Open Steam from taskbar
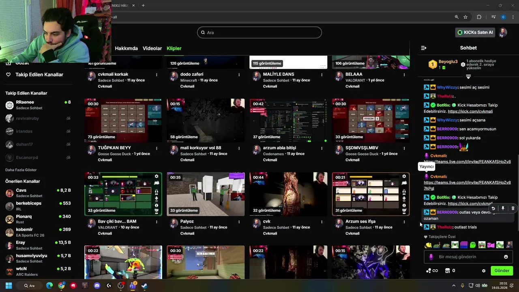 (x=144, y=286)
